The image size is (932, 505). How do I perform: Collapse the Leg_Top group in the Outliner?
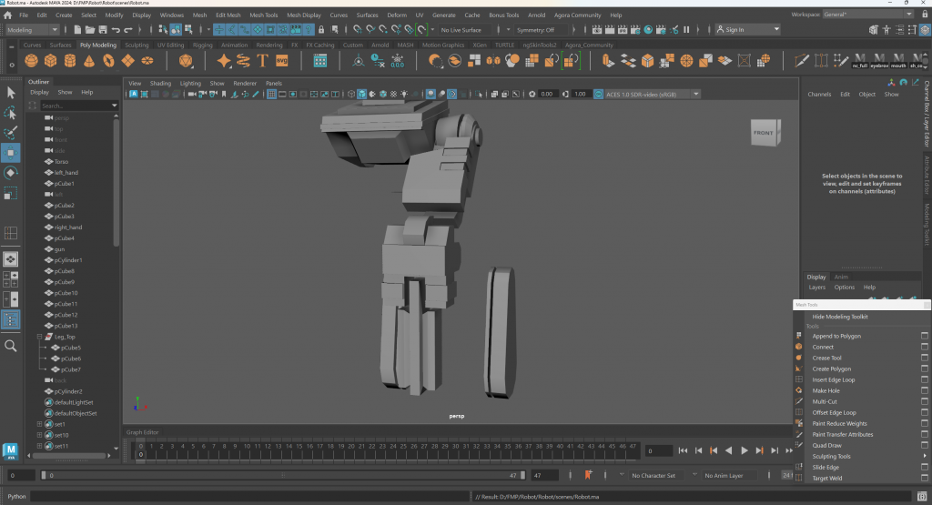(40, 337)
